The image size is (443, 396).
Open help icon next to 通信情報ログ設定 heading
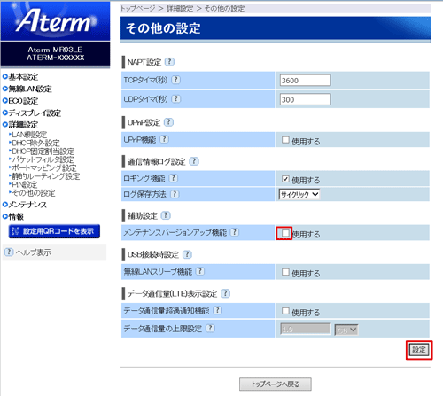pyautogui.click(x=194, y=161)
